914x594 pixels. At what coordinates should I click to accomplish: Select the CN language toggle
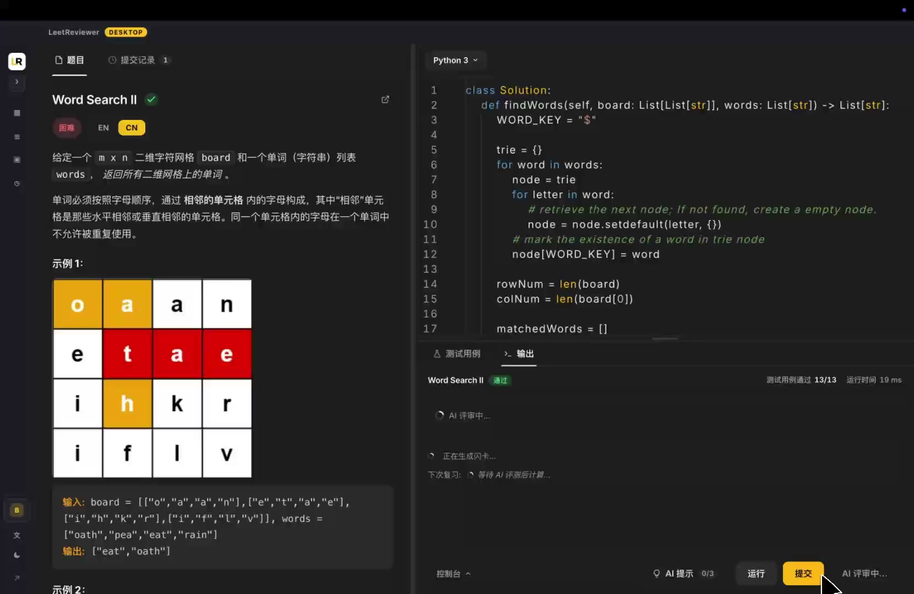coord(132,128)
